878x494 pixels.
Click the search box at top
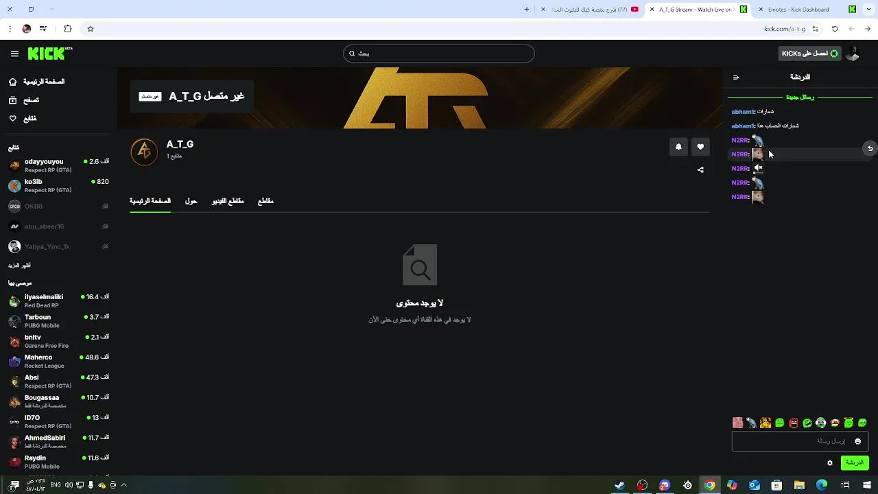(439, 54)
